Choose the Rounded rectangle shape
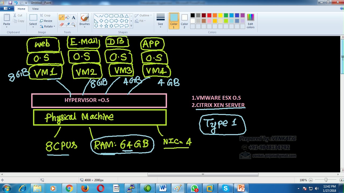This screenshot has width=344, height=193. tap(116, 16)
